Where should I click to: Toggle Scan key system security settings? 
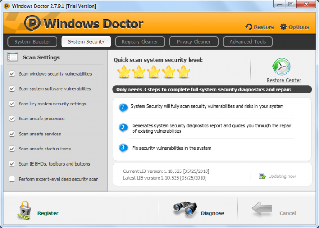tap(12, 104)
